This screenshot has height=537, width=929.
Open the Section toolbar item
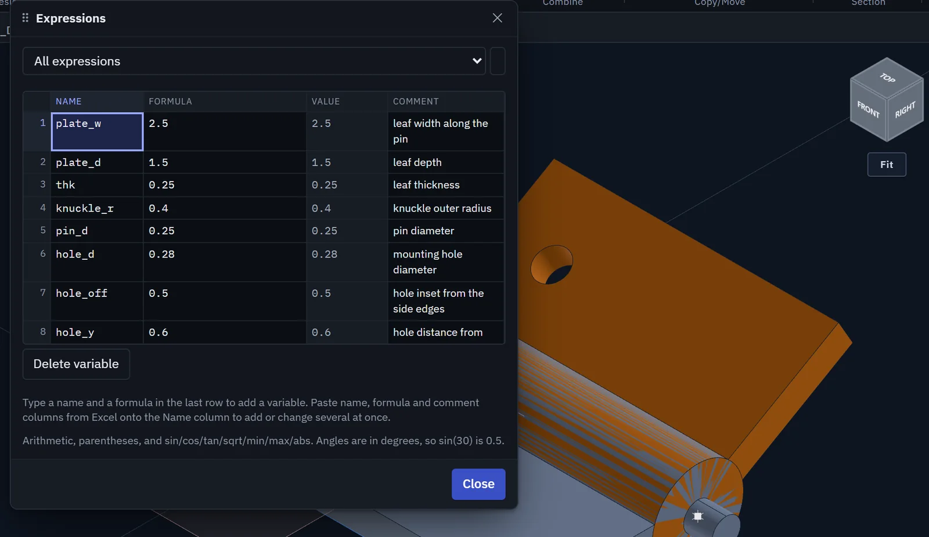click(x=868, y=3)
